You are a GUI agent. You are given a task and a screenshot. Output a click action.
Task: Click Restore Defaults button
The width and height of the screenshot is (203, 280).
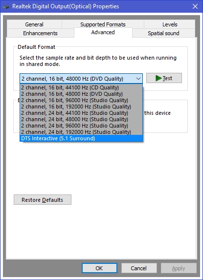(43, 200)
